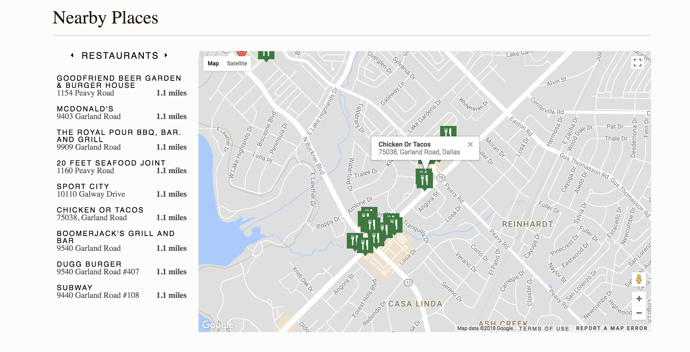The width and height of the screenshot is (690, 352).
Task: Close the Chicken Or Tacos info popup
Action: click(470, 144)
